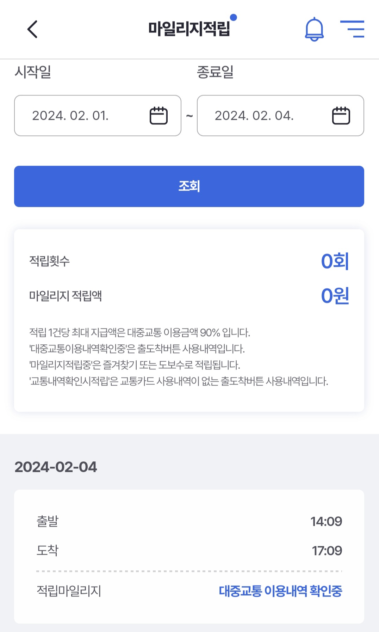Tap the 90% payout notice text line
This screenshot has width=379, height=632.
tap(139, 332)
